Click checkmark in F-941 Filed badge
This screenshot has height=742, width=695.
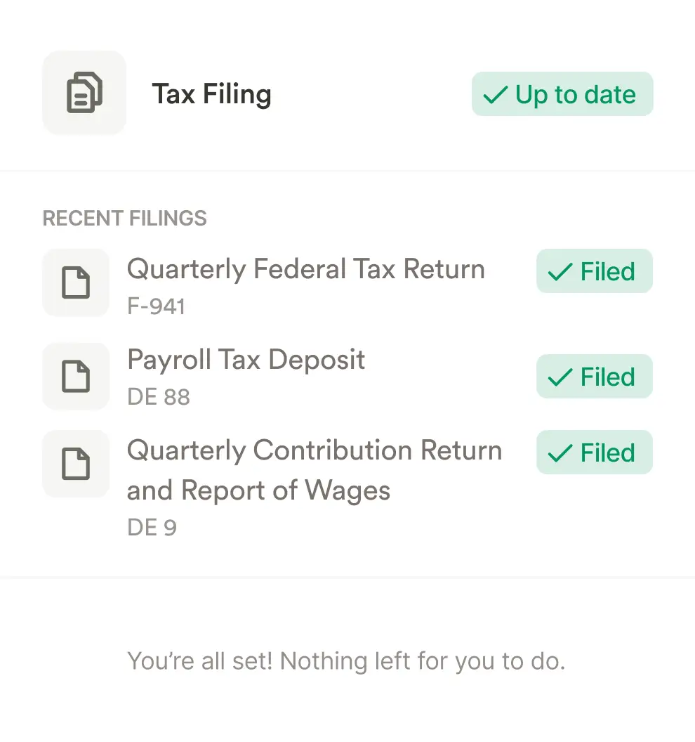(x=560, y=272)
